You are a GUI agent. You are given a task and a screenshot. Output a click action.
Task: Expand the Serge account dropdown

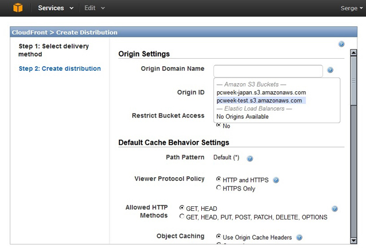pos(352,8)
